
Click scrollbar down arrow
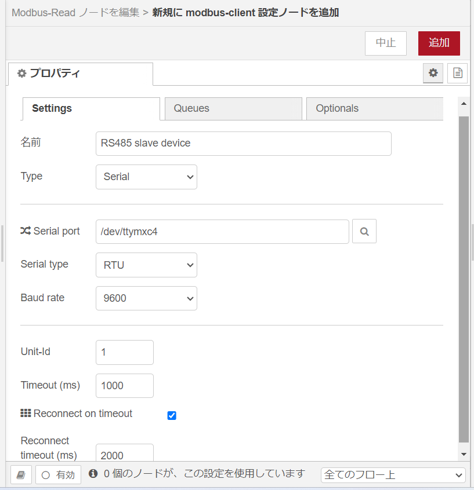point(464,454)
